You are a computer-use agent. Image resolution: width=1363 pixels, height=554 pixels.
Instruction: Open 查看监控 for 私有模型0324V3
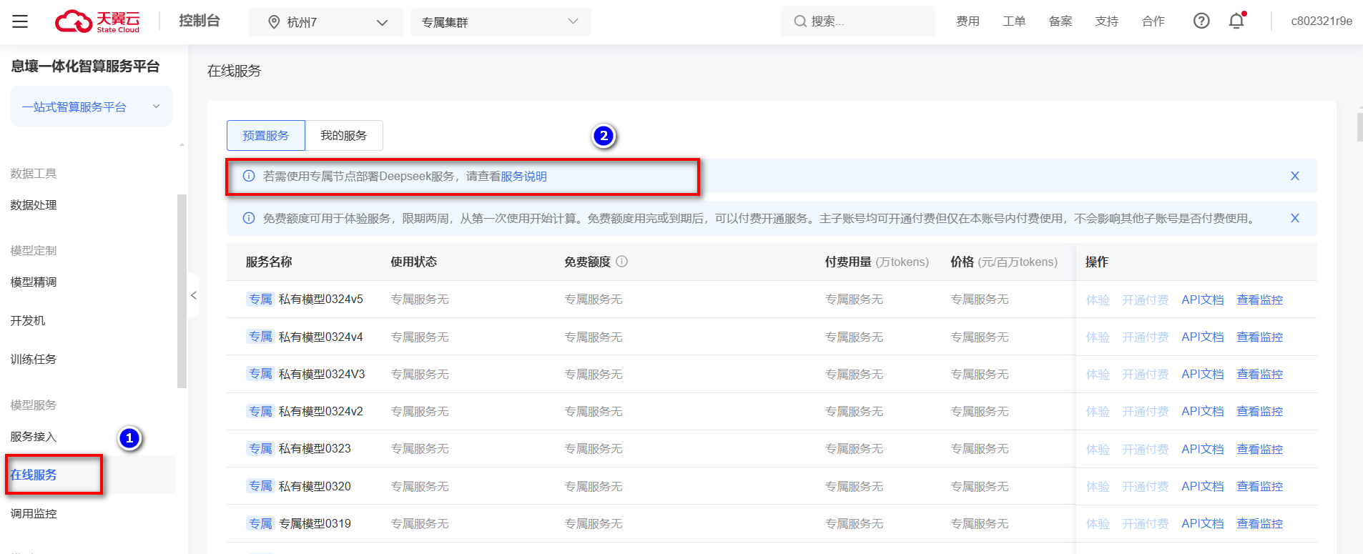pyautogui.click(x=1260, y=374)
